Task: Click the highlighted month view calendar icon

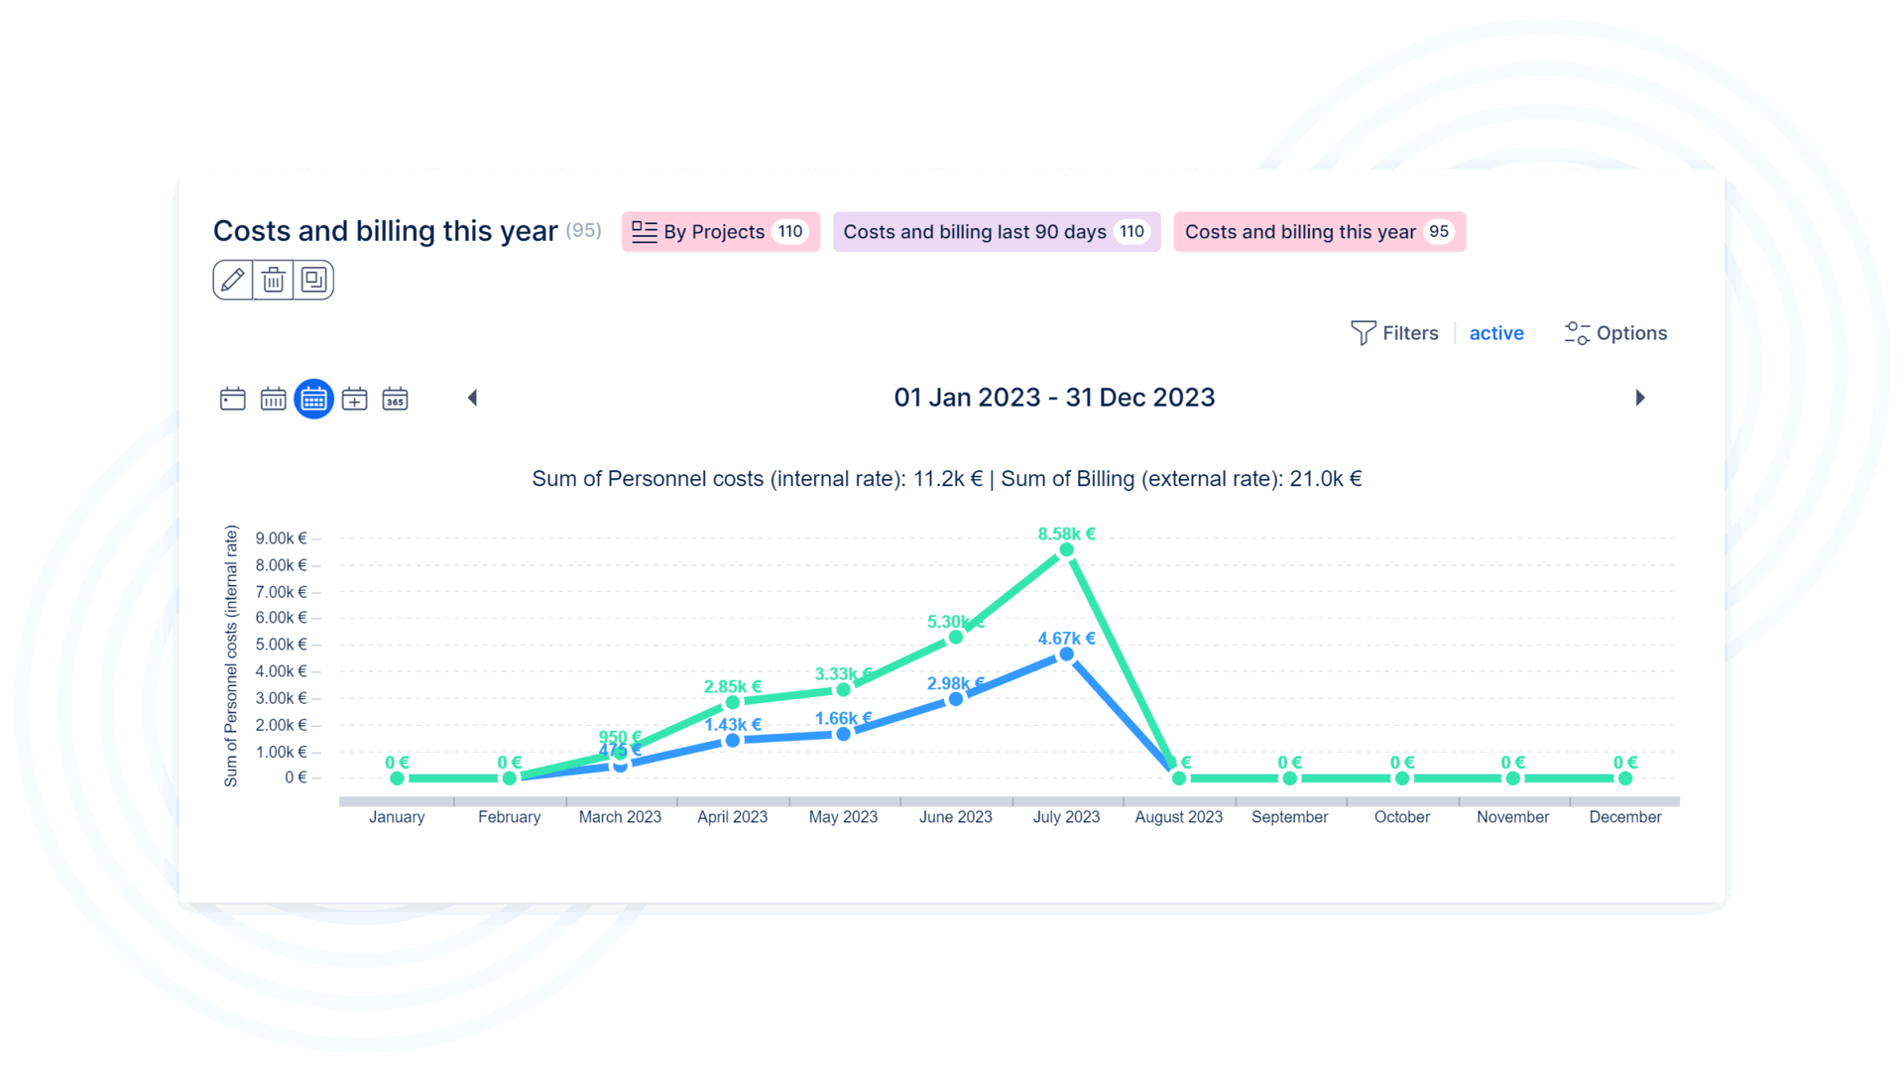Action: [x=313, y=399]
